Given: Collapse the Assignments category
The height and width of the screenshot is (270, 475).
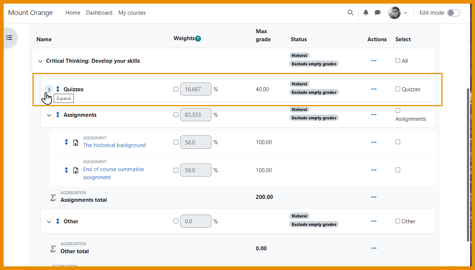Looking at the screenshot, I should pyautogui.click(x=49, y=115).
